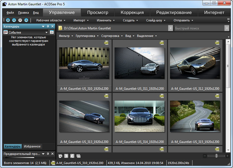Click JPG badge on A-M_Gauntlet-US_315 thumbnail

click(x=217, y=96)
